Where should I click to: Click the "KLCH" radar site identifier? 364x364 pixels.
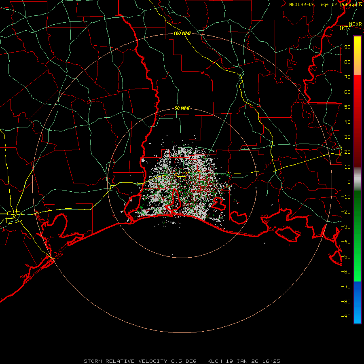tap(215, 361)
